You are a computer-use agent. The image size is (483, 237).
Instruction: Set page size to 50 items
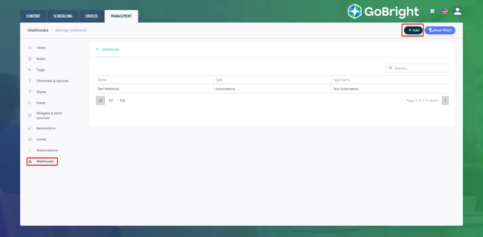tap(111, 101)
